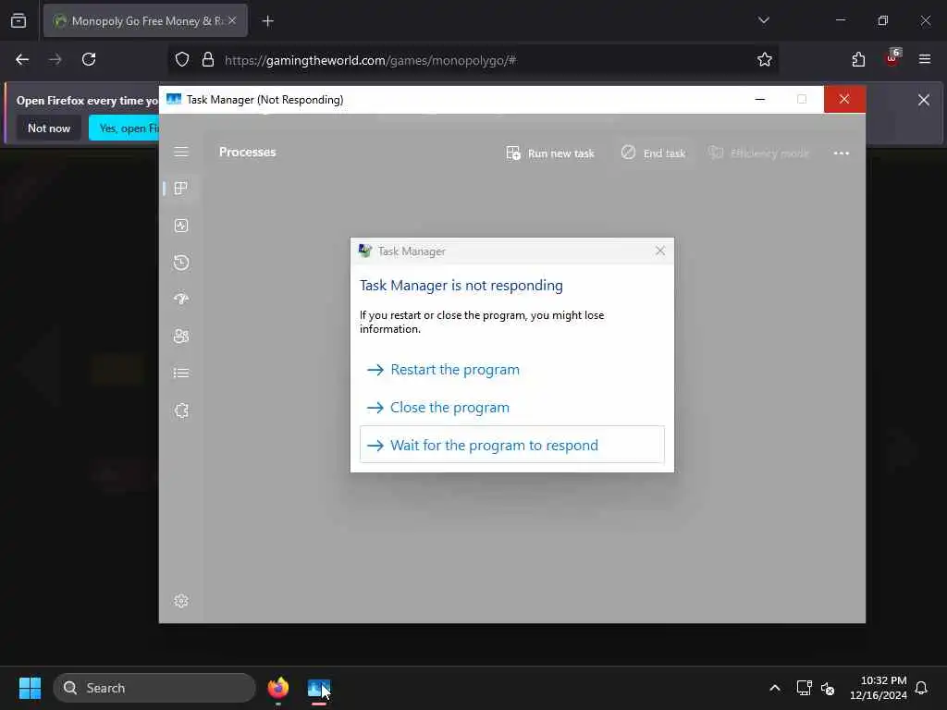
Task: Open App history page in Task Manager sidebar
Action: [181, 263]
